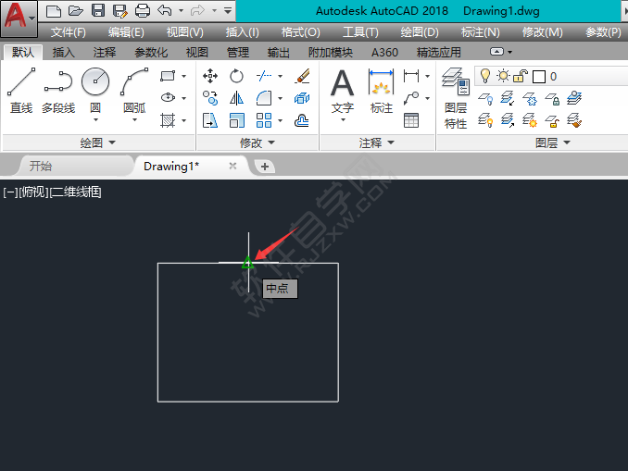Activate the Rotate tool icon

coord(236,76)
